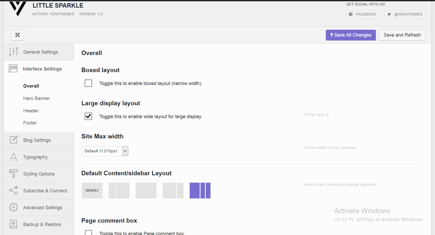Click the Save and Refresh button
This screenshot has width=435, height=235.
(402, 35)
